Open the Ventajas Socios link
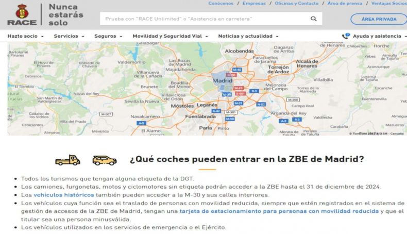The height and width of the screenshot is (234, 407). 389,4
